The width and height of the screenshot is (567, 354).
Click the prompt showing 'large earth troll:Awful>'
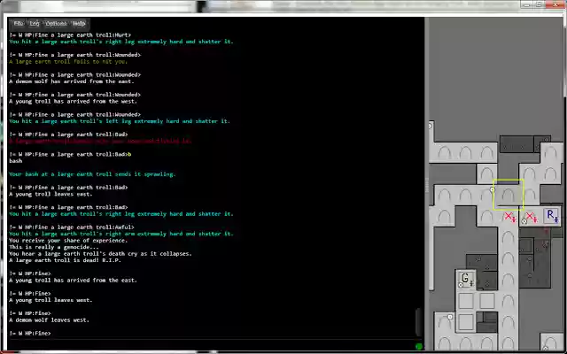click(x=72, y=227)
